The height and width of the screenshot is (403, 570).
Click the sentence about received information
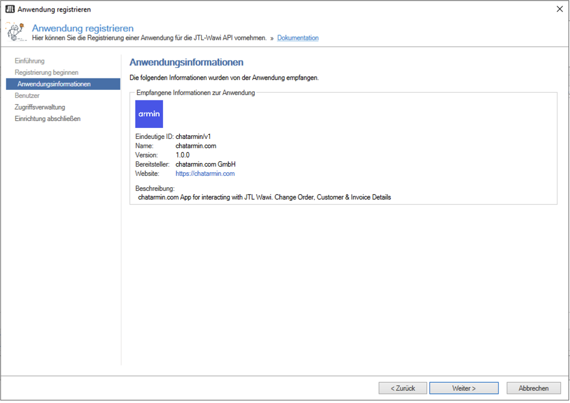[224, 78]
